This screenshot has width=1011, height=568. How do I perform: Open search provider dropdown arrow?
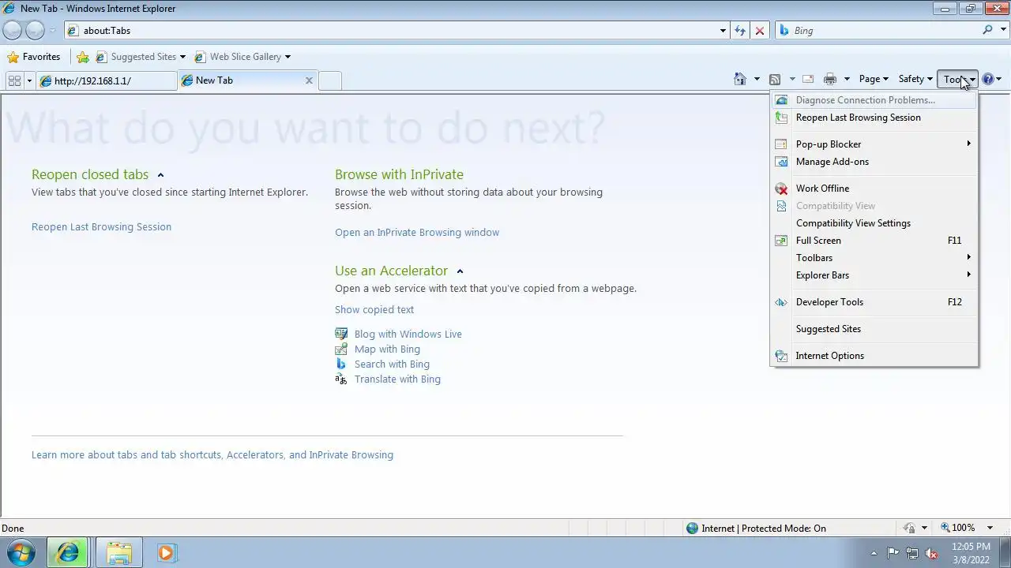(1002, 30)
